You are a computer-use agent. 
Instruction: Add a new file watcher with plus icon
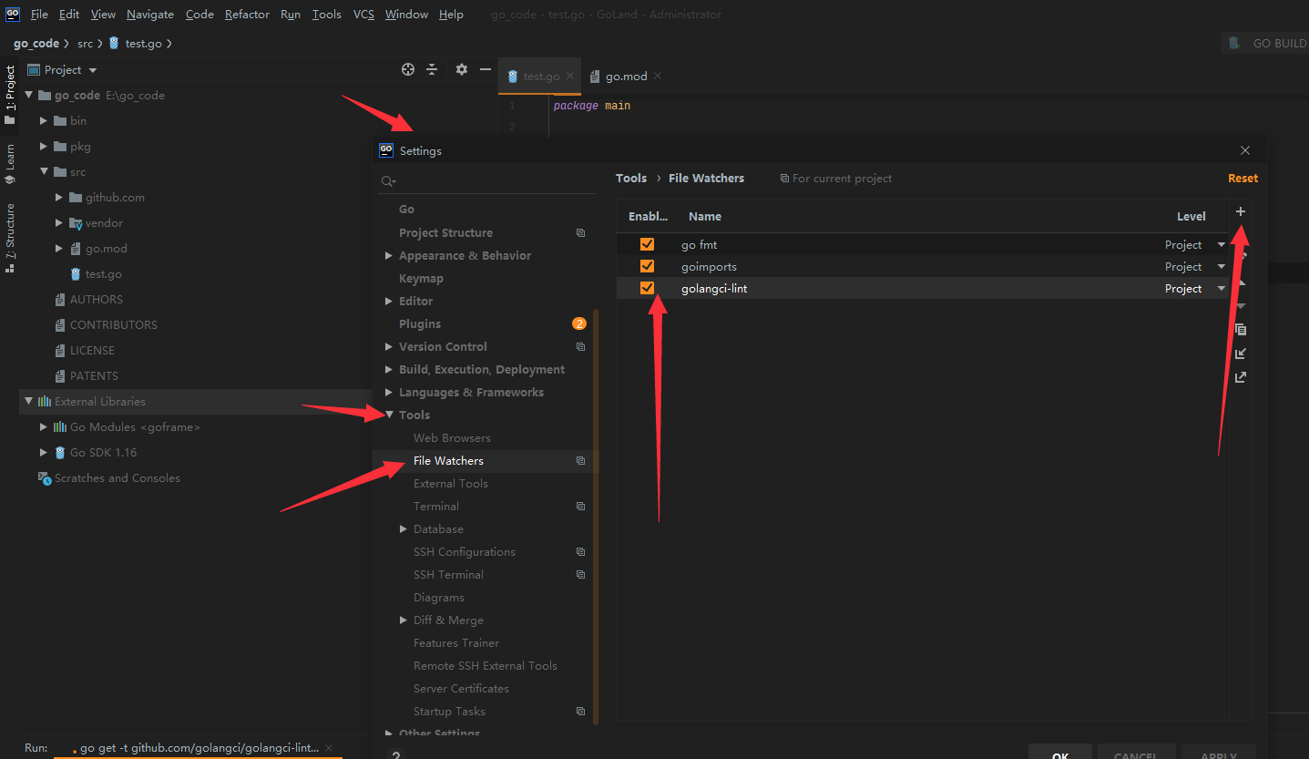1240,211
